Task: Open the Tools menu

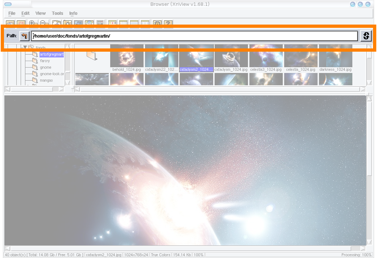Action: coord(57,13)
